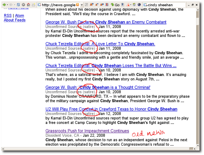This screenshot has width=204, height=155.
Task: Go back with the green arrow
Action: pos(4,5)
